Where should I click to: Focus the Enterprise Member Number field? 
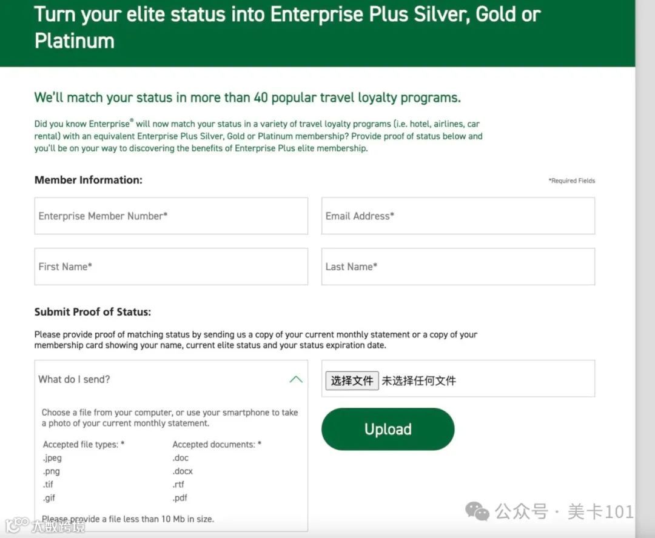pyautogui.click(x=171, y=216)
